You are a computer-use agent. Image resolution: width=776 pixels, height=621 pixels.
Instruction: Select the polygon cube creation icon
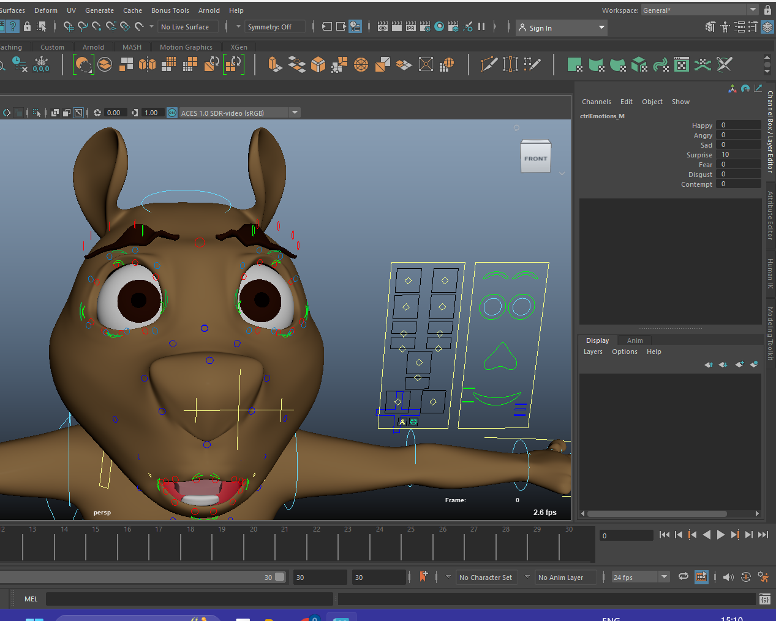[318, 64]
